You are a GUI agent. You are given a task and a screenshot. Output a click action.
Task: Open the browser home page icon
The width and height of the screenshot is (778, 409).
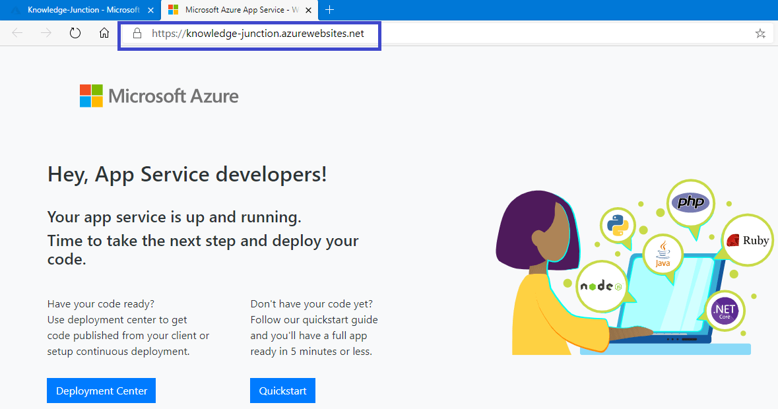coord(104,33)
